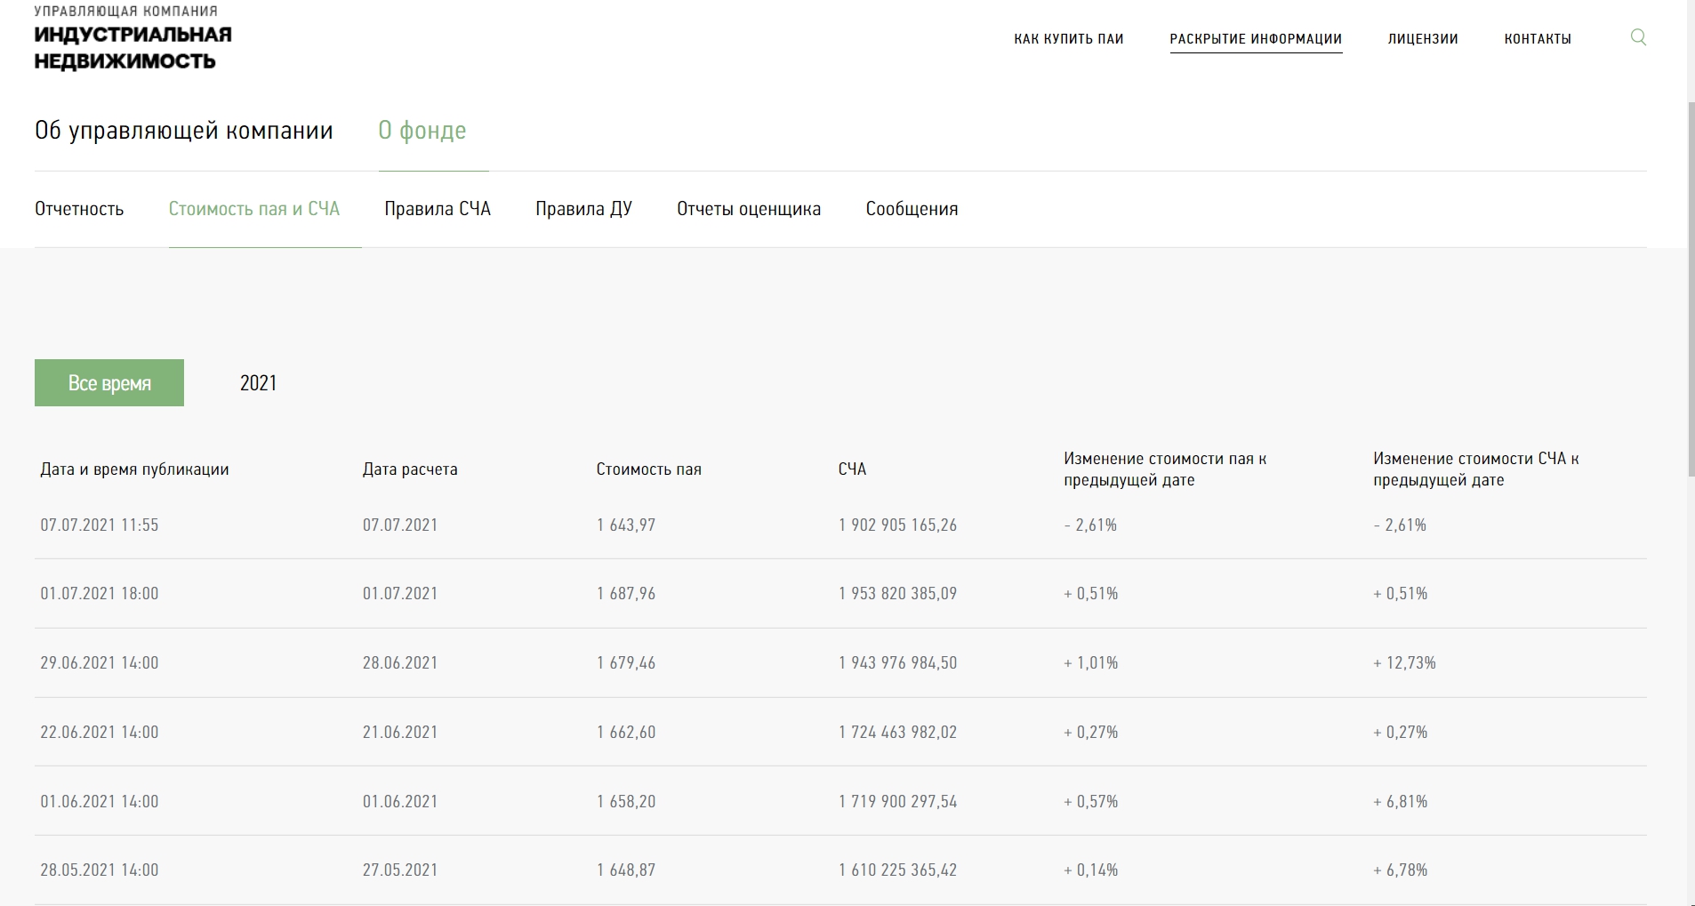Click the Стоимость пая column header
The image size is (1695, 906).
coord(648,469)
